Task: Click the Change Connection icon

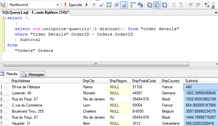Action: [3, 5]
